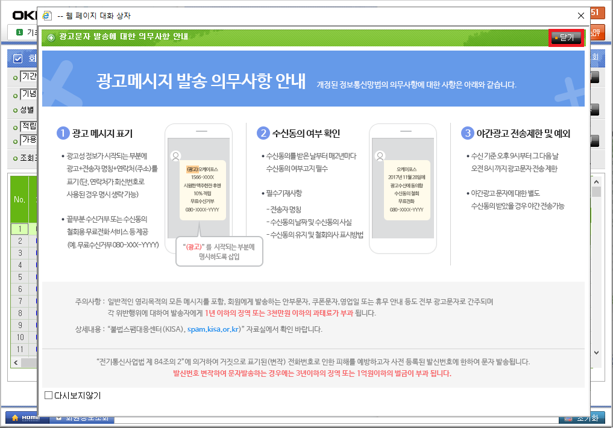Click the step 1 number circle icon
Image resolution: width=613 pixels, height=428 pixels.
63,133
